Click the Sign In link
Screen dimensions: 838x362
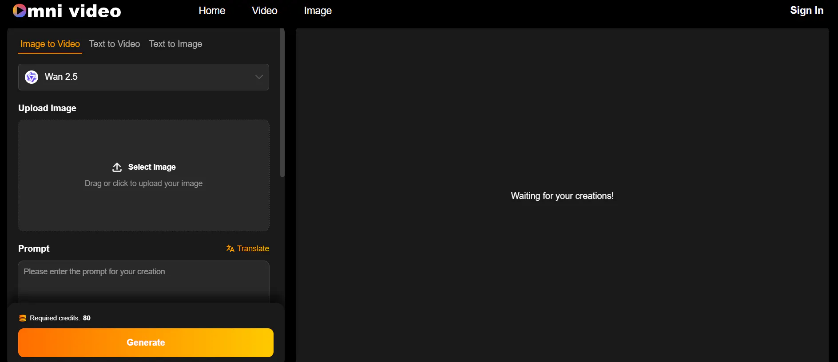tap(806, 10)
